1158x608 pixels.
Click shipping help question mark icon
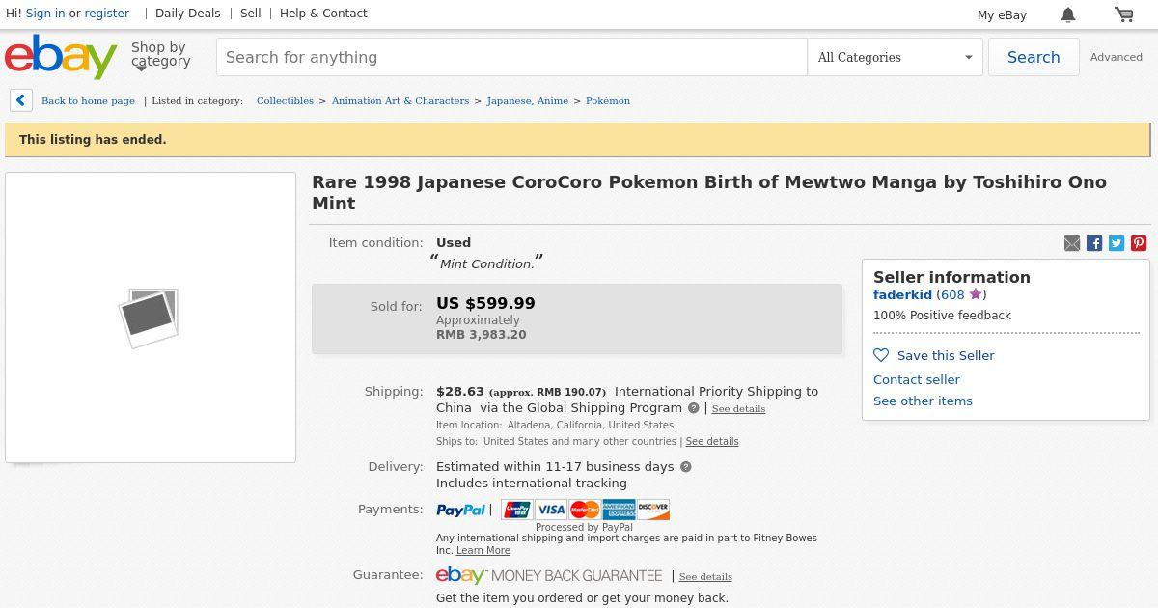click(x=693, y=408)
